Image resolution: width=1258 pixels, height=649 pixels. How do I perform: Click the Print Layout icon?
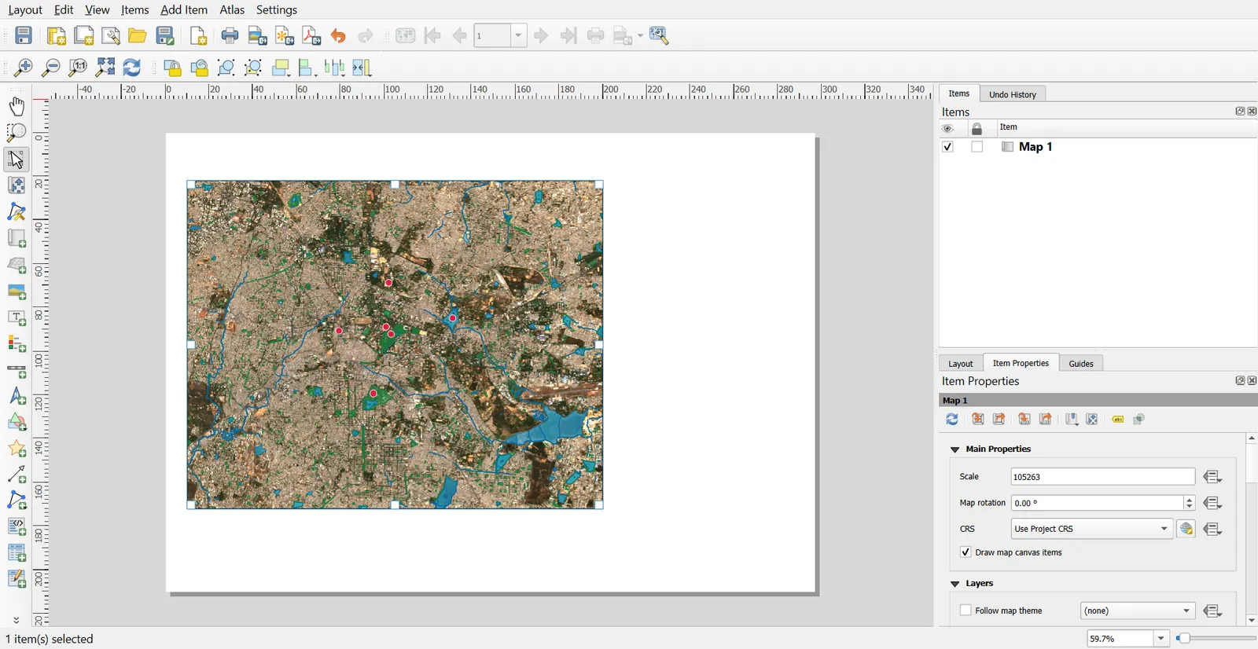click(230, 36)
